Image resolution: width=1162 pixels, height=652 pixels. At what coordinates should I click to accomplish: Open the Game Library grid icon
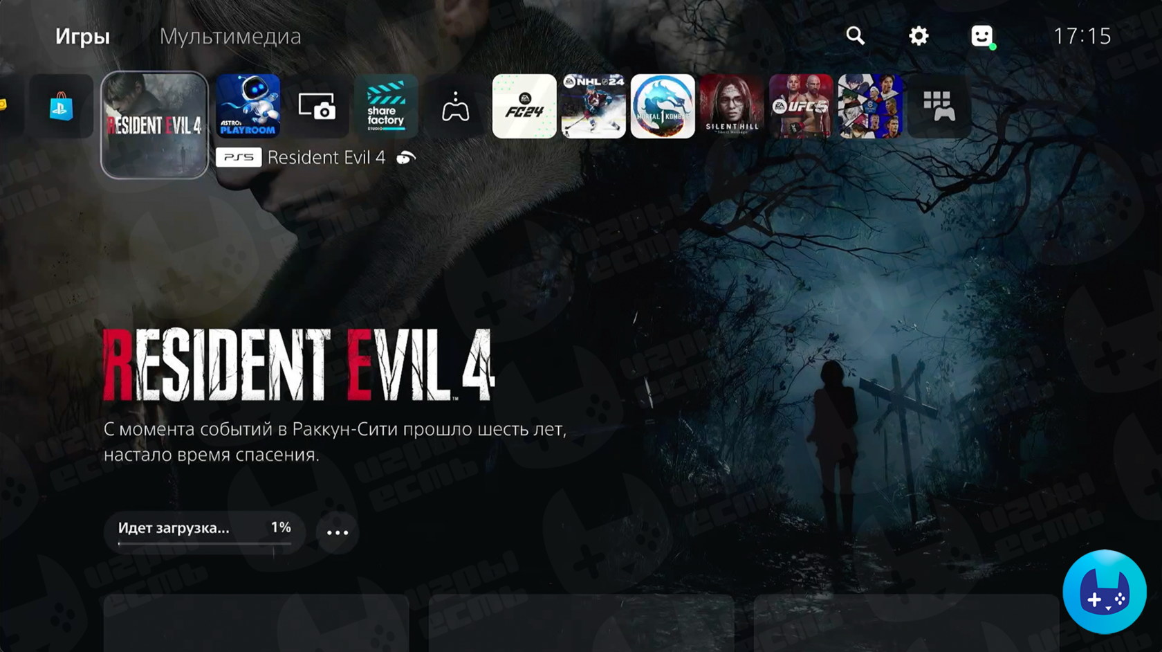click(939, 107)
